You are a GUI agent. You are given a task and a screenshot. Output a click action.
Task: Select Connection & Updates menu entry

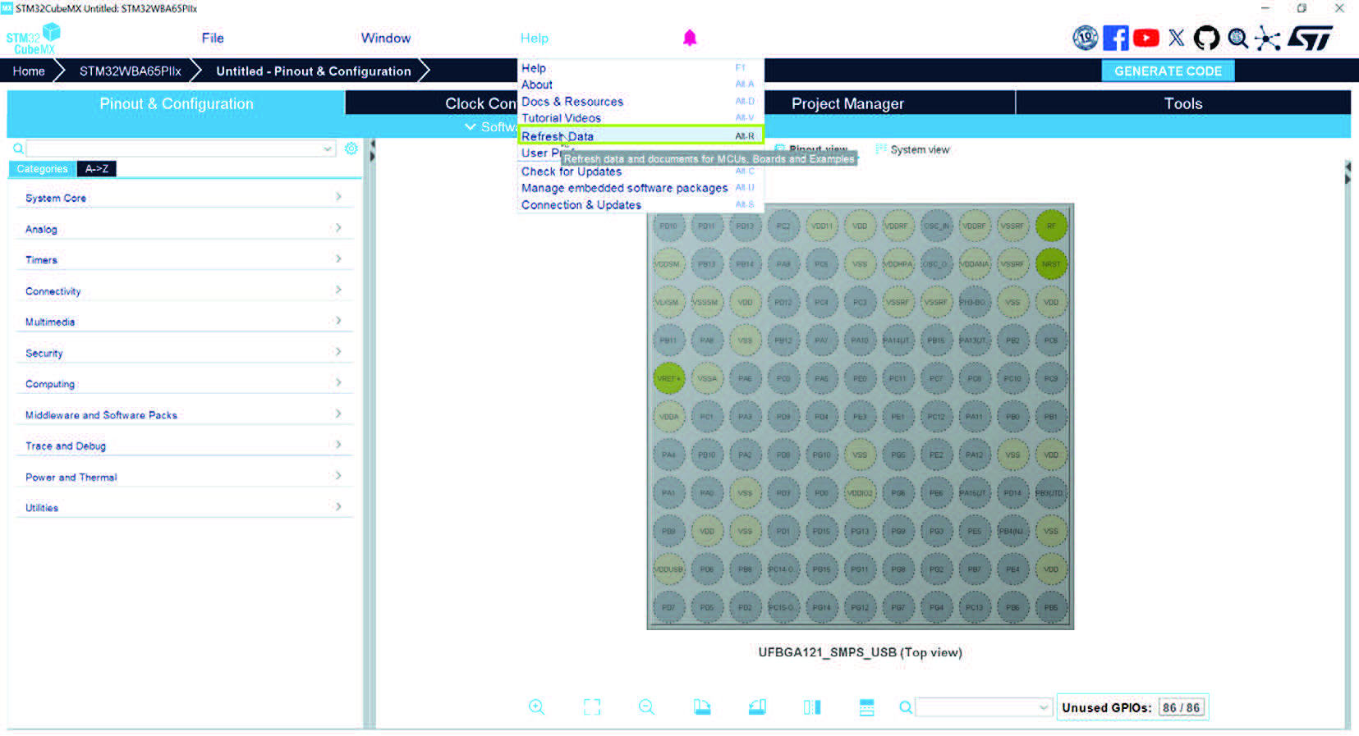pos(640,205)
